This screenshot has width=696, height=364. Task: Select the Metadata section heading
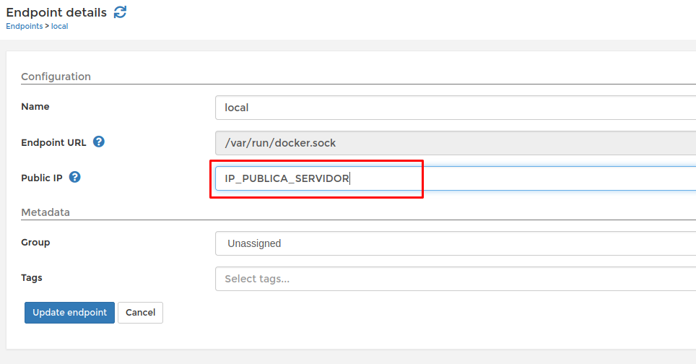[45, 212]
